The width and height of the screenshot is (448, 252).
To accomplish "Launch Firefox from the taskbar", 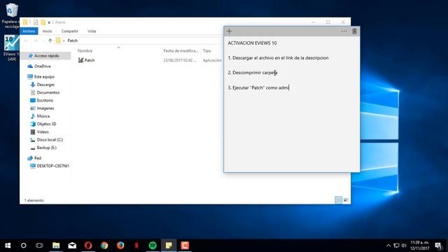I will click(120, 246).
